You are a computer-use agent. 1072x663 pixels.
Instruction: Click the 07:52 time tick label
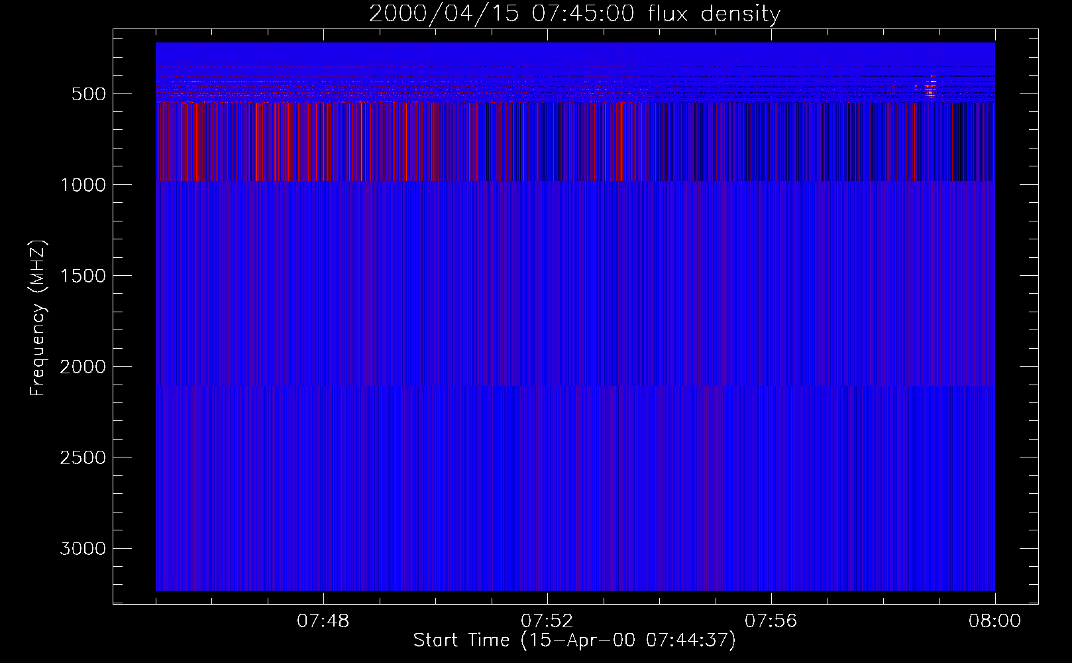pos(547,621)
